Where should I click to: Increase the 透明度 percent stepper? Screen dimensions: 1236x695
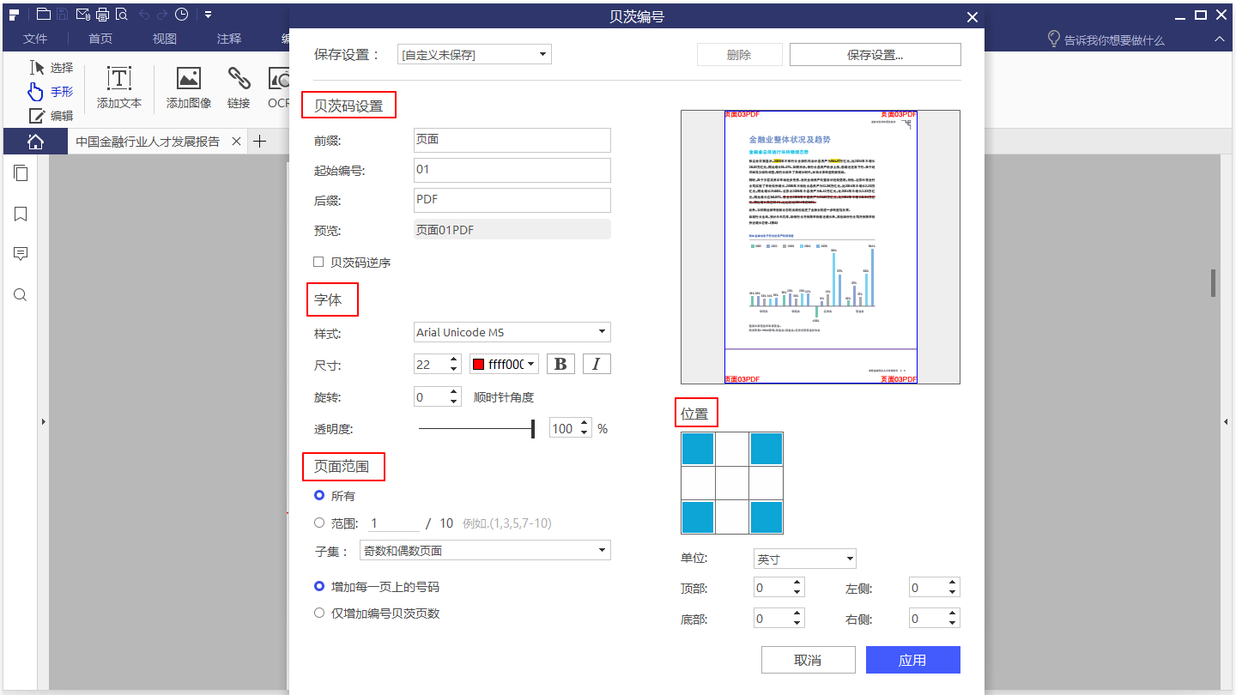pyautogui.click(x=585, y=423)
